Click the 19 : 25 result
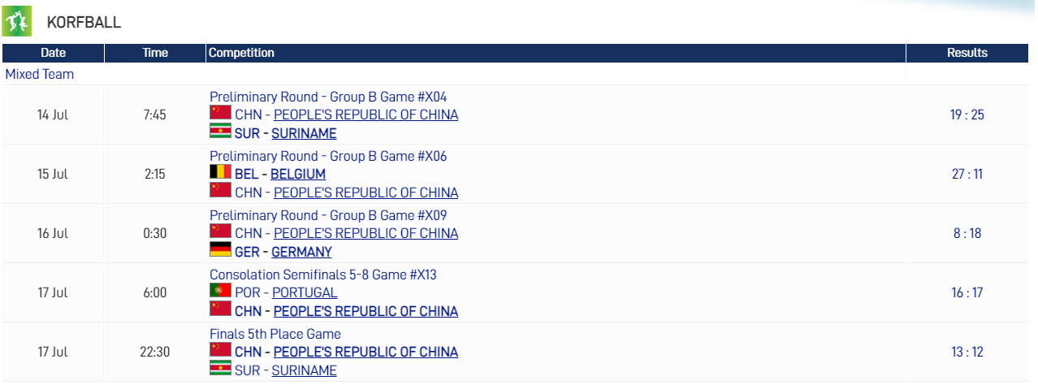Screen dimensions: 1038x385 [x=967, y=115]
